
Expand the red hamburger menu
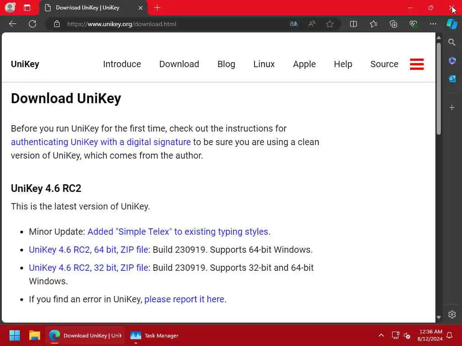(x=417, y=64)
